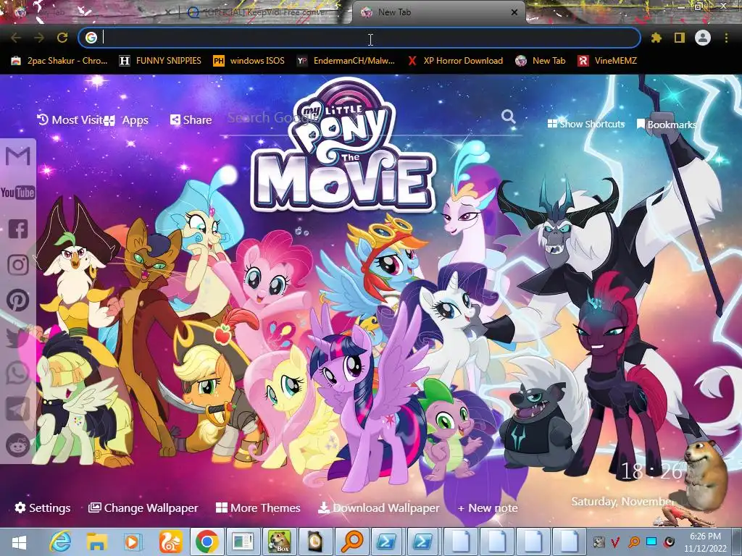Click the 18:26 clock widget
742x556 pixels.
click(x=651, y=471)
